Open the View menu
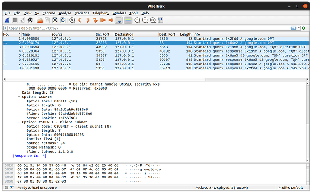 click(27, 13)
